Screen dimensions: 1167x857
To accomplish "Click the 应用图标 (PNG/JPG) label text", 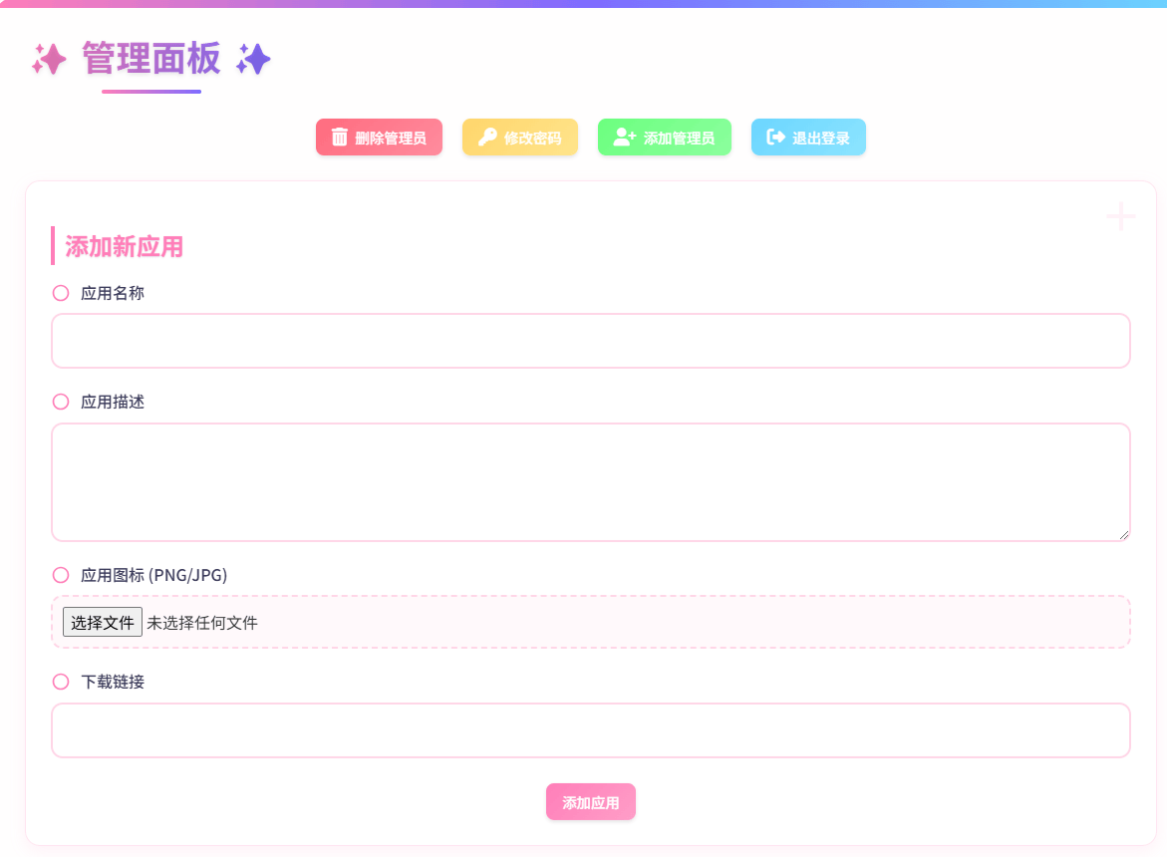I will (154, 575).
